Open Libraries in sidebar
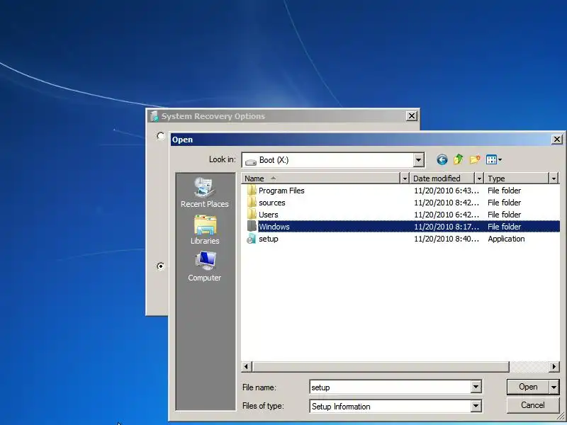This screenshot has width=567, height=425. [205, 229]
